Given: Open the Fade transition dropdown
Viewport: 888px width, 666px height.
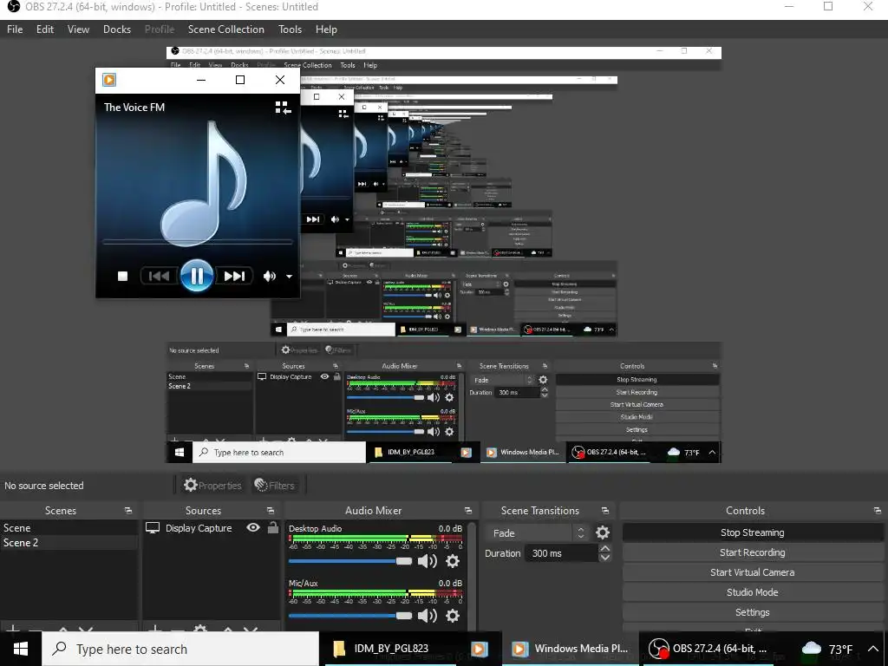Looking at the screenshot, I should (537, 533).
